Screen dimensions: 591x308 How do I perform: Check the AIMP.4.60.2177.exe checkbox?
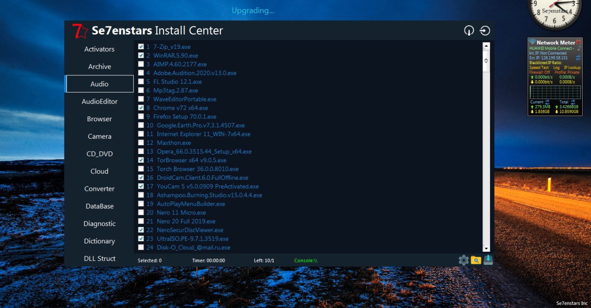141,64
